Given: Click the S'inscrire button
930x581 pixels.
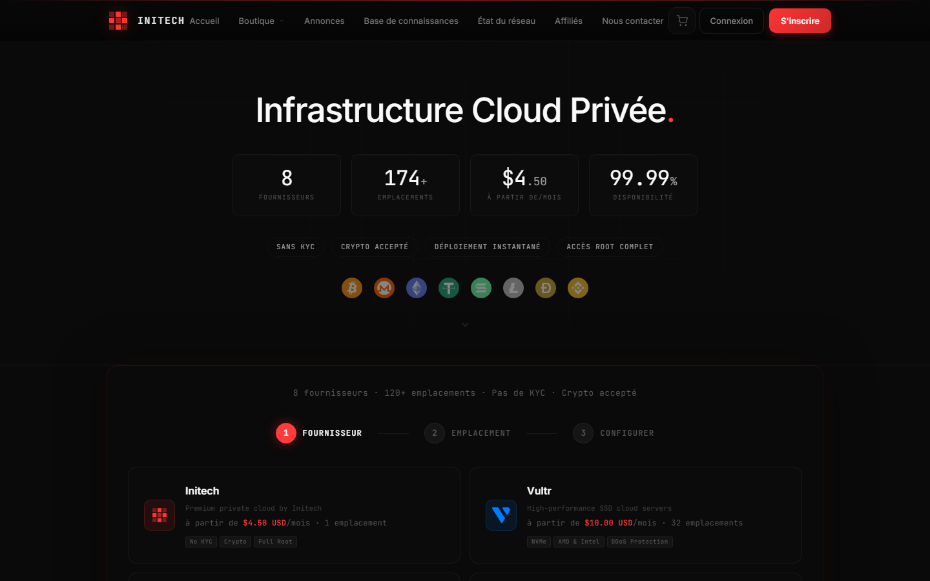Looking at the screenshot, I should 800,21.
